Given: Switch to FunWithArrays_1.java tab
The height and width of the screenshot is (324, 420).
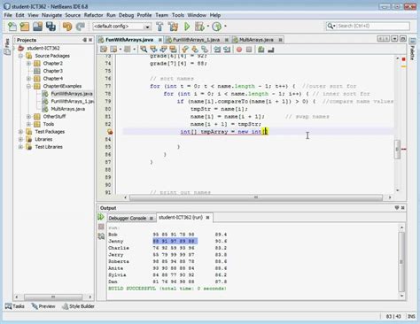Looking at the screenshot, I should tap(196, 40).
